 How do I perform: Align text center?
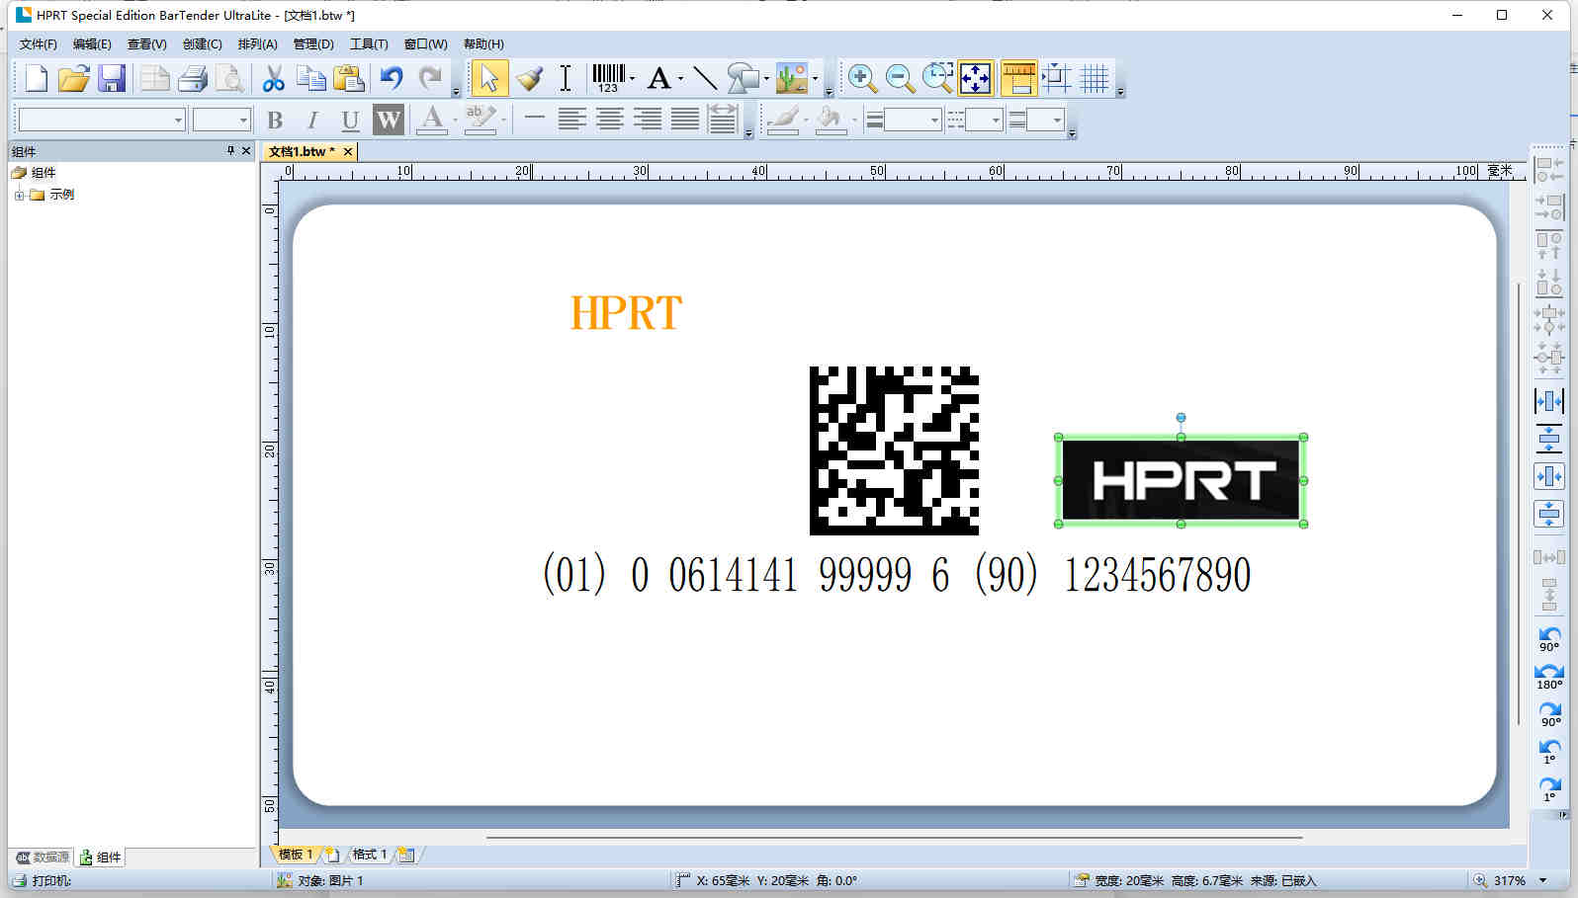[x=609, y=120]
